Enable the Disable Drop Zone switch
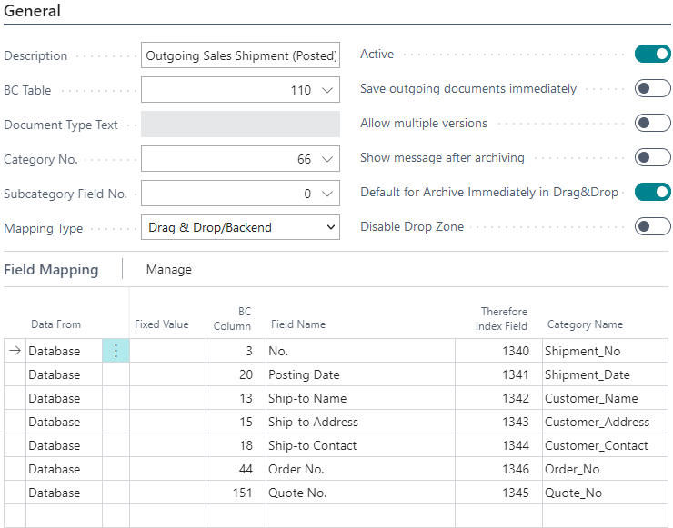This screenshot has height=528, width=673. (x=652, y=227)
